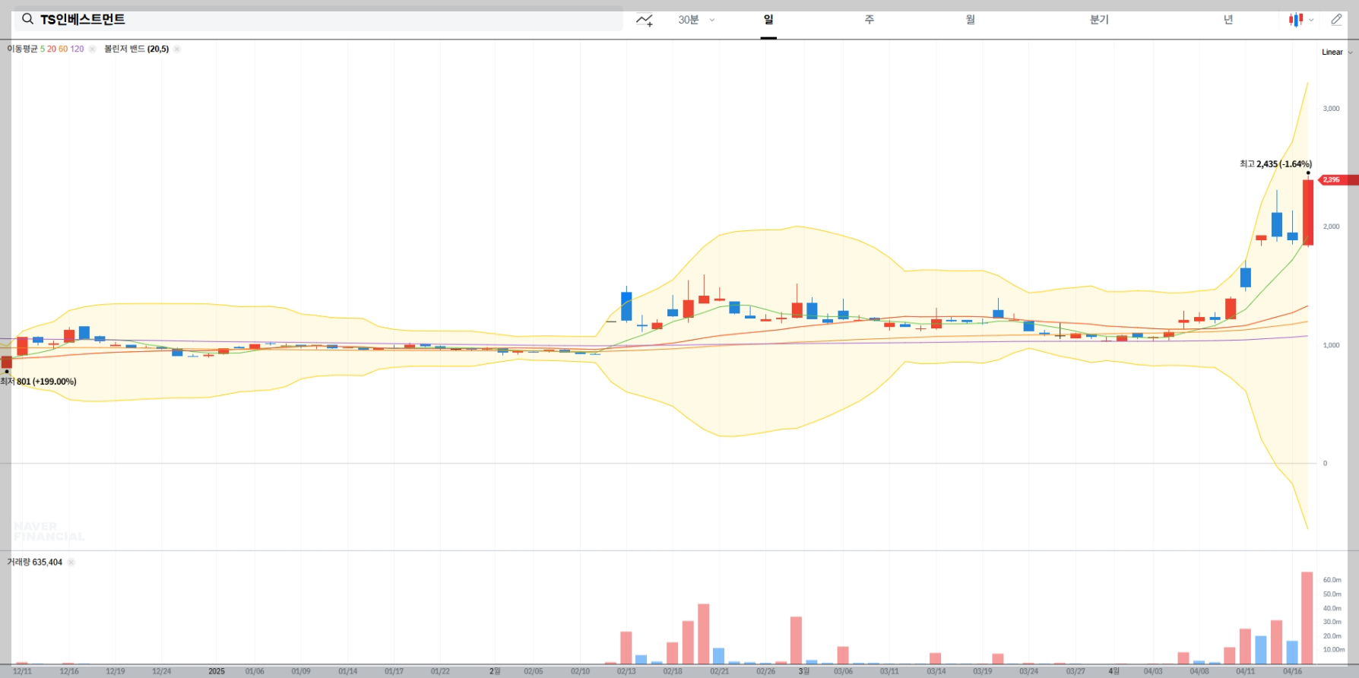Image resolution: width=1359 pixels, height=678 pixels.
Task: Click the 3,000 price axis label
Action: point(1331,109)
